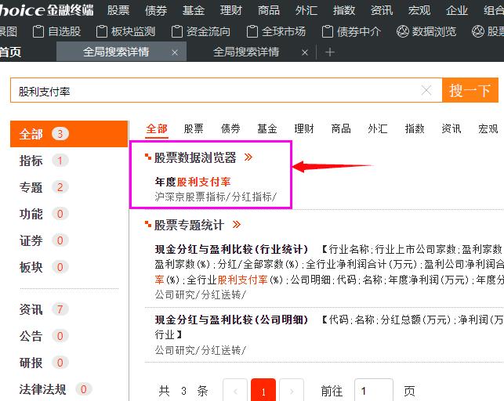Select 专题 category in left sidebar

(x=44, y=187)
